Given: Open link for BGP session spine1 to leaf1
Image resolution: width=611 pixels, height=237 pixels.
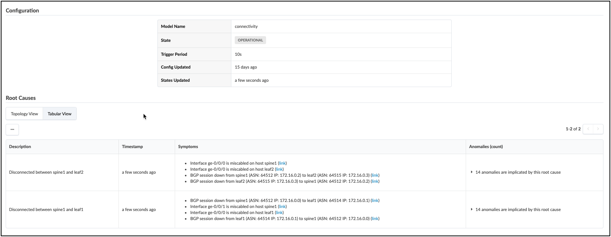Looking at the screenshot, I should [x=375, y=200].
